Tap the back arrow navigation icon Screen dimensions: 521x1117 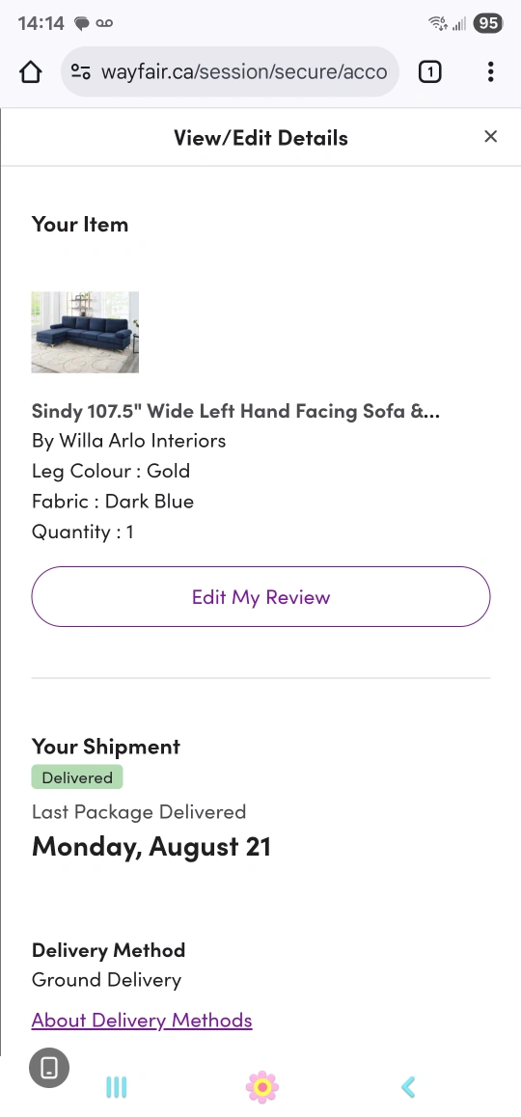(408, 1087)
